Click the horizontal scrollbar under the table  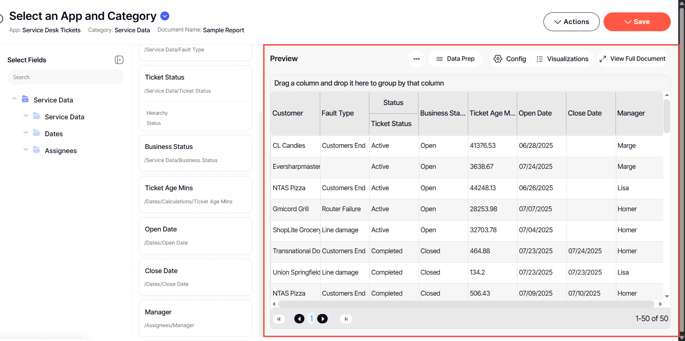point(466,304)
